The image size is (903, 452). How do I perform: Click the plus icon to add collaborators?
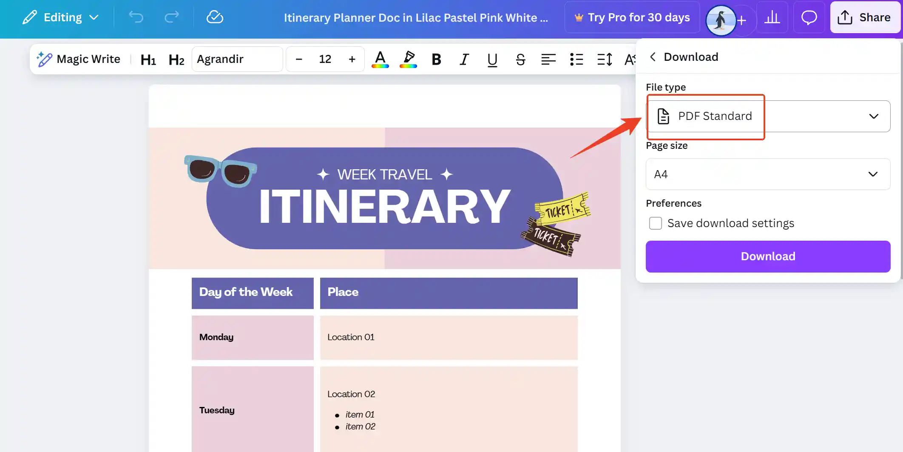[x=742, y=20]
